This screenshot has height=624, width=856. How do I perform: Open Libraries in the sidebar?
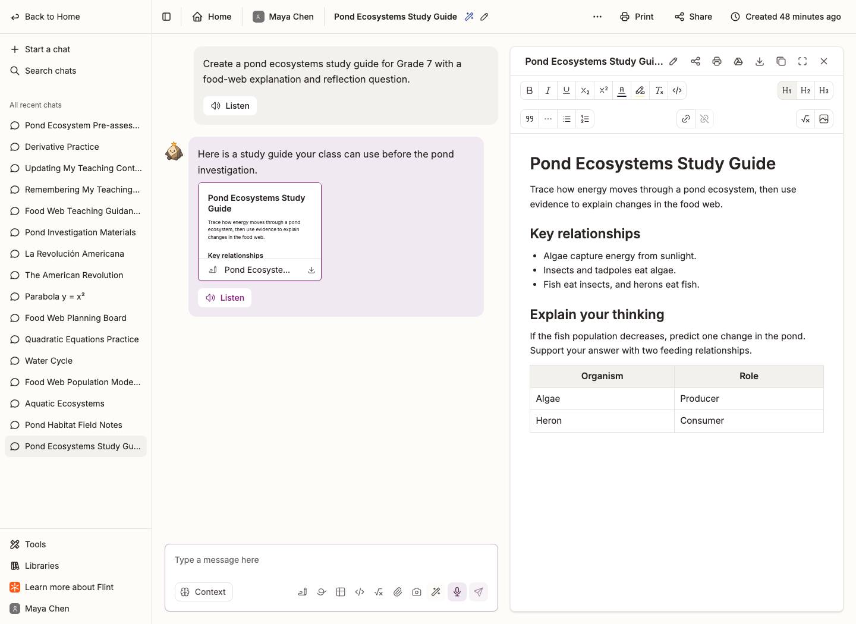[x=75, y=566]
